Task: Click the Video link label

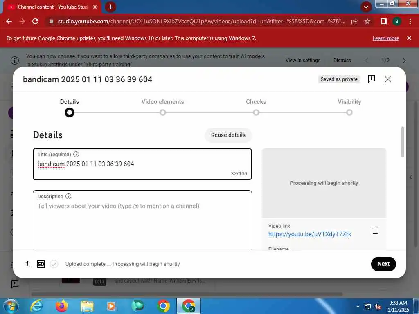Action: (x=279, y=226)
